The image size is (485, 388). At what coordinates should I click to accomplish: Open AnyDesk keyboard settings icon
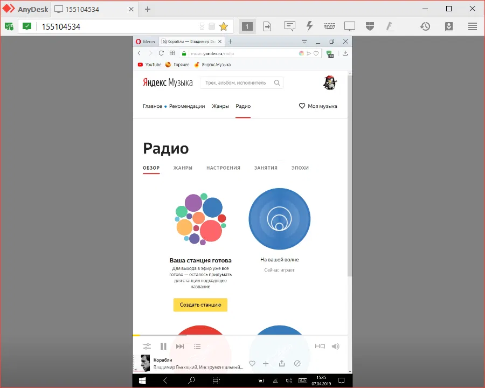[x=329, y=26]
